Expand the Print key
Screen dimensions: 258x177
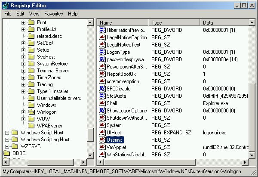click(x=23, y=22)
